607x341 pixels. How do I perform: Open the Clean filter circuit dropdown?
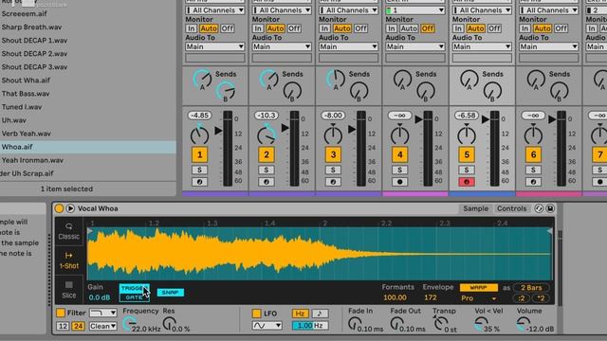(x=103, y=326)
